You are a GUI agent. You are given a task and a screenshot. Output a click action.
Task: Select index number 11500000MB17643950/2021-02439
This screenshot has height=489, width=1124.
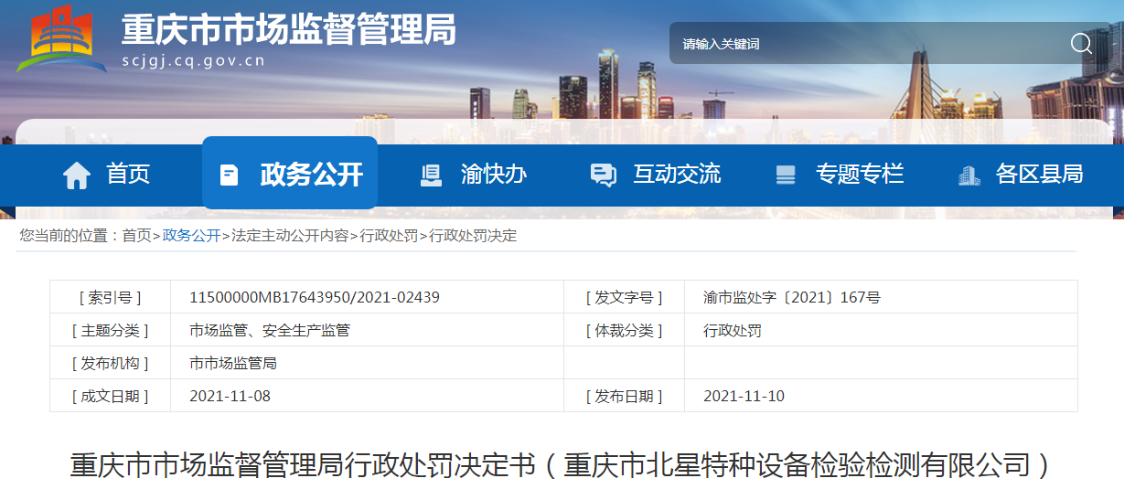pyautogui.click(x=315, y=297)
